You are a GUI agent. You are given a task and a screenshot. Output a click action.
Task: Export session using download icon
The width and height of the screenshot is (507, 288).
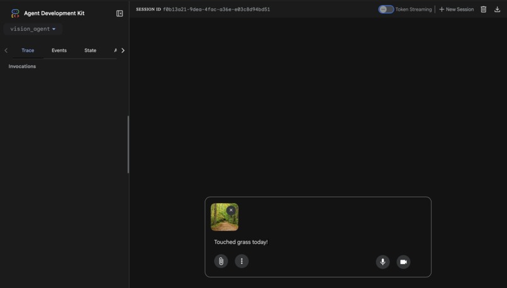498,9
